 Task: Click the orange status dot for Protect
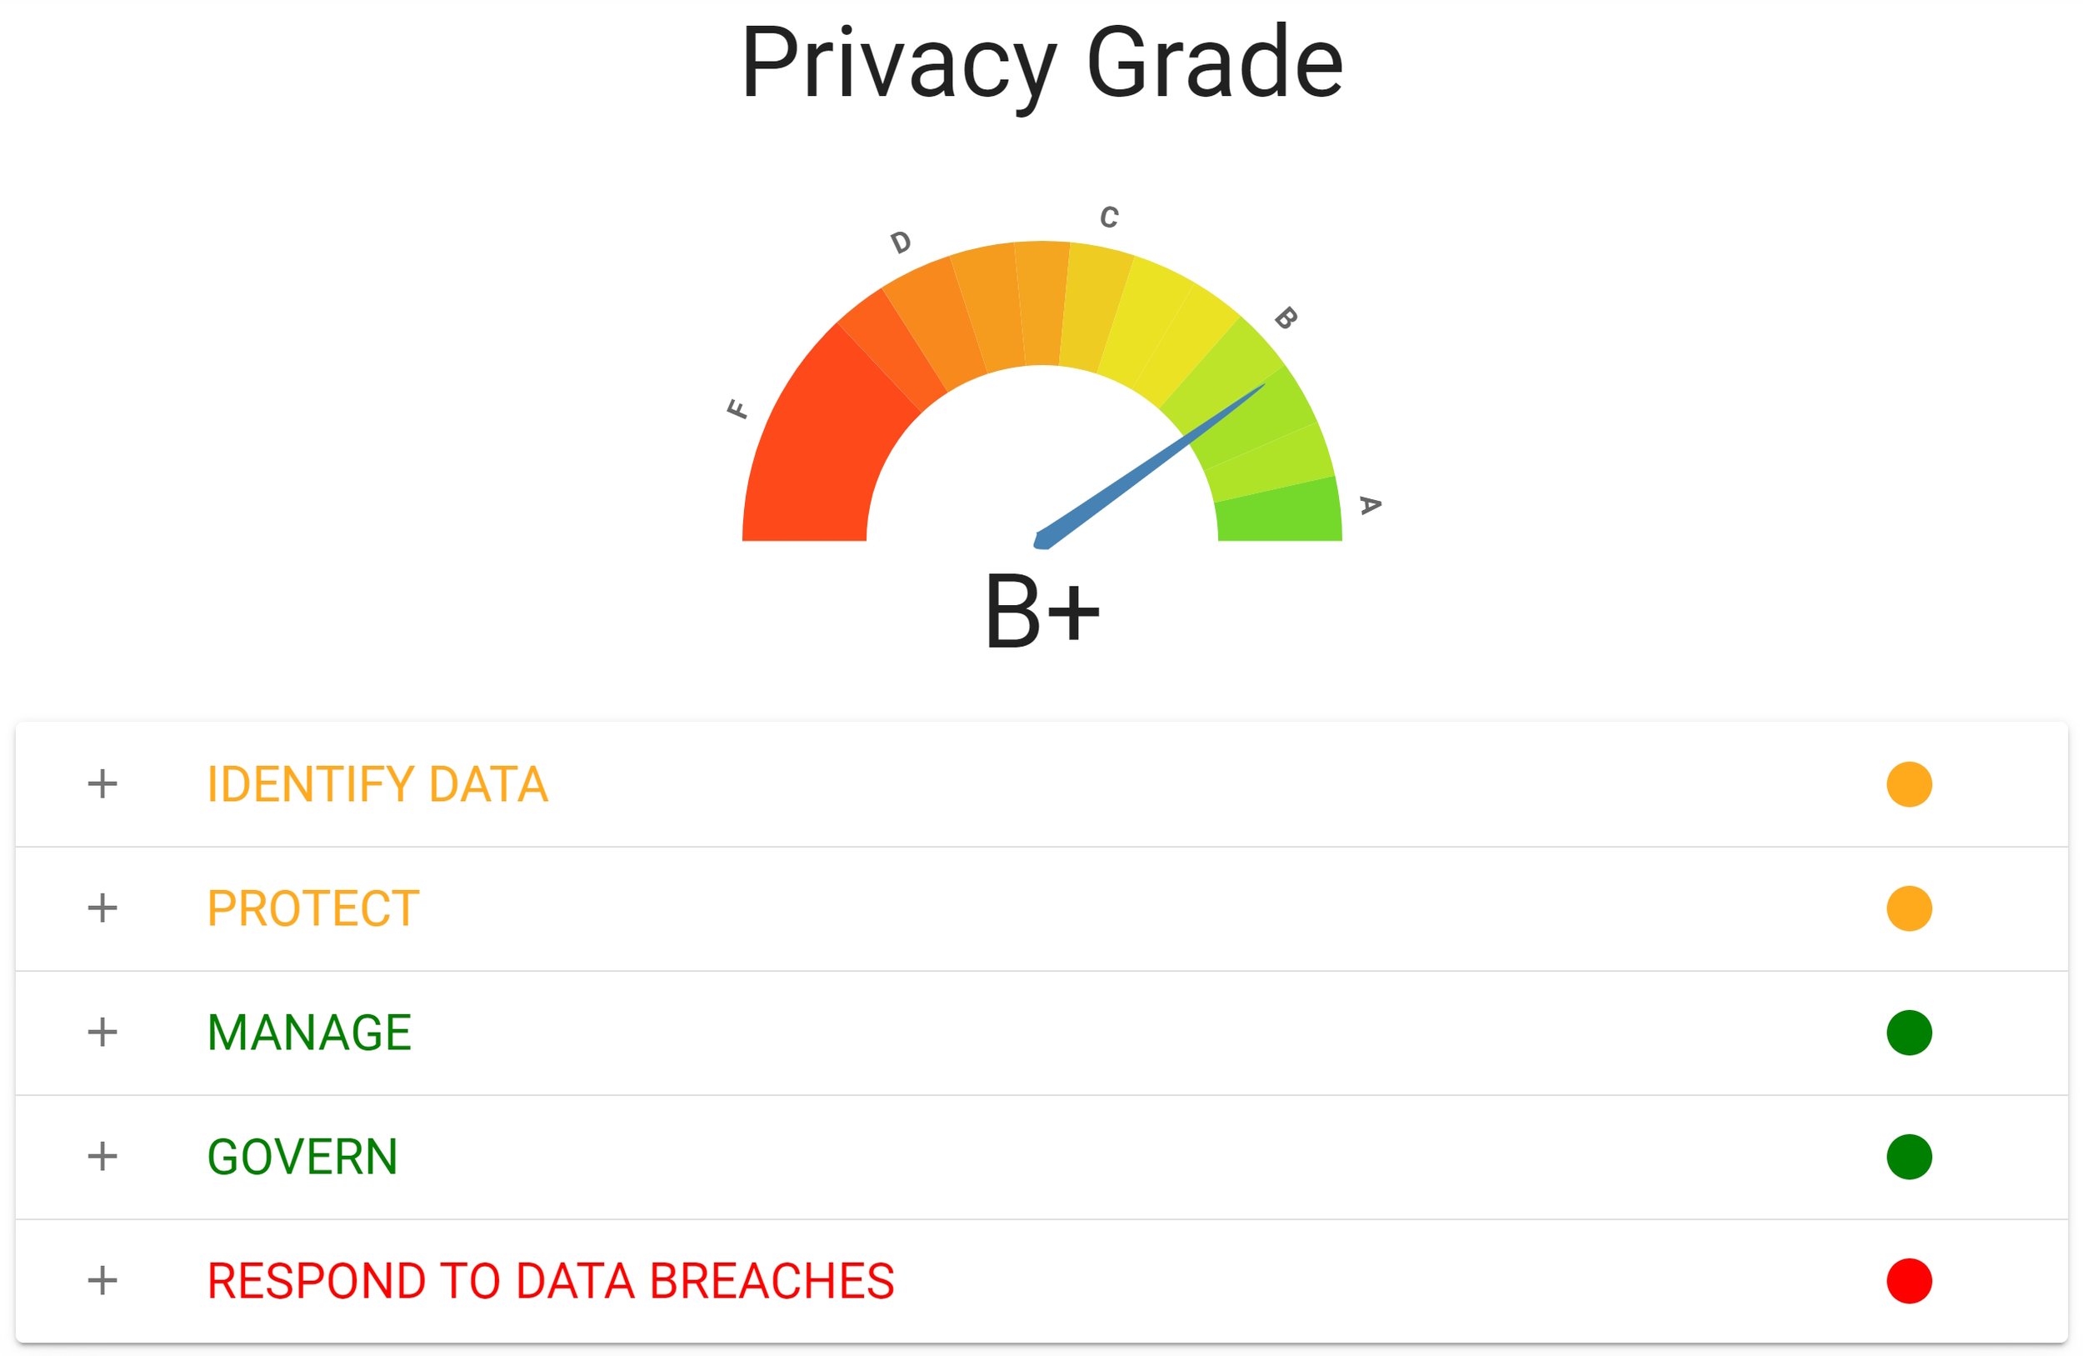pyautogui.click(x=1909, y=908)
